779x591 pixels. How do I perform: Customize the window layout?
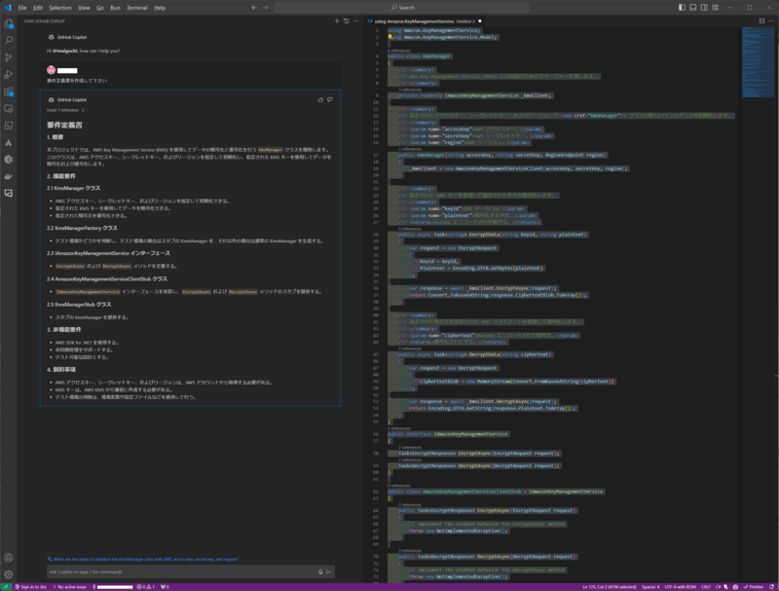click(716, 8)
